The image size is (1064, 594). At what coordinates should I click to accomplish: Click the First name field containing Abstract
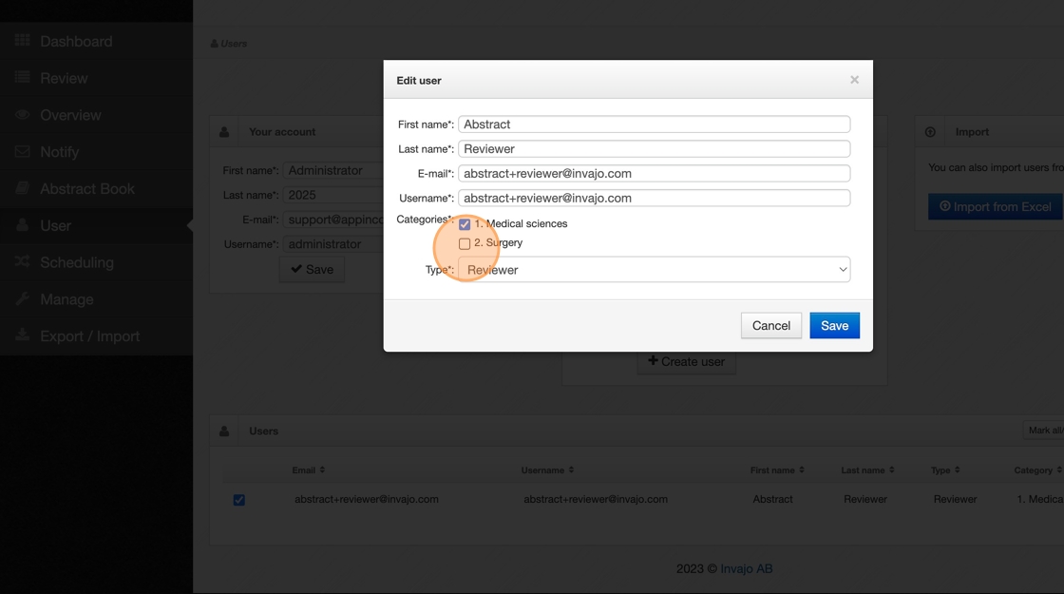coord(655,125)
